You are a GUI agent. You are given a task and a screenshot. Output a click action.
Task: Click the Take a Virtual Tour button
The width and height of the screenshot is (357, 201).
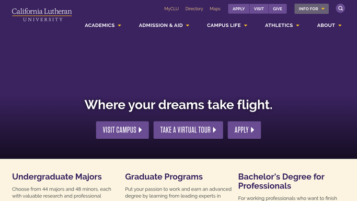(188, 130)
